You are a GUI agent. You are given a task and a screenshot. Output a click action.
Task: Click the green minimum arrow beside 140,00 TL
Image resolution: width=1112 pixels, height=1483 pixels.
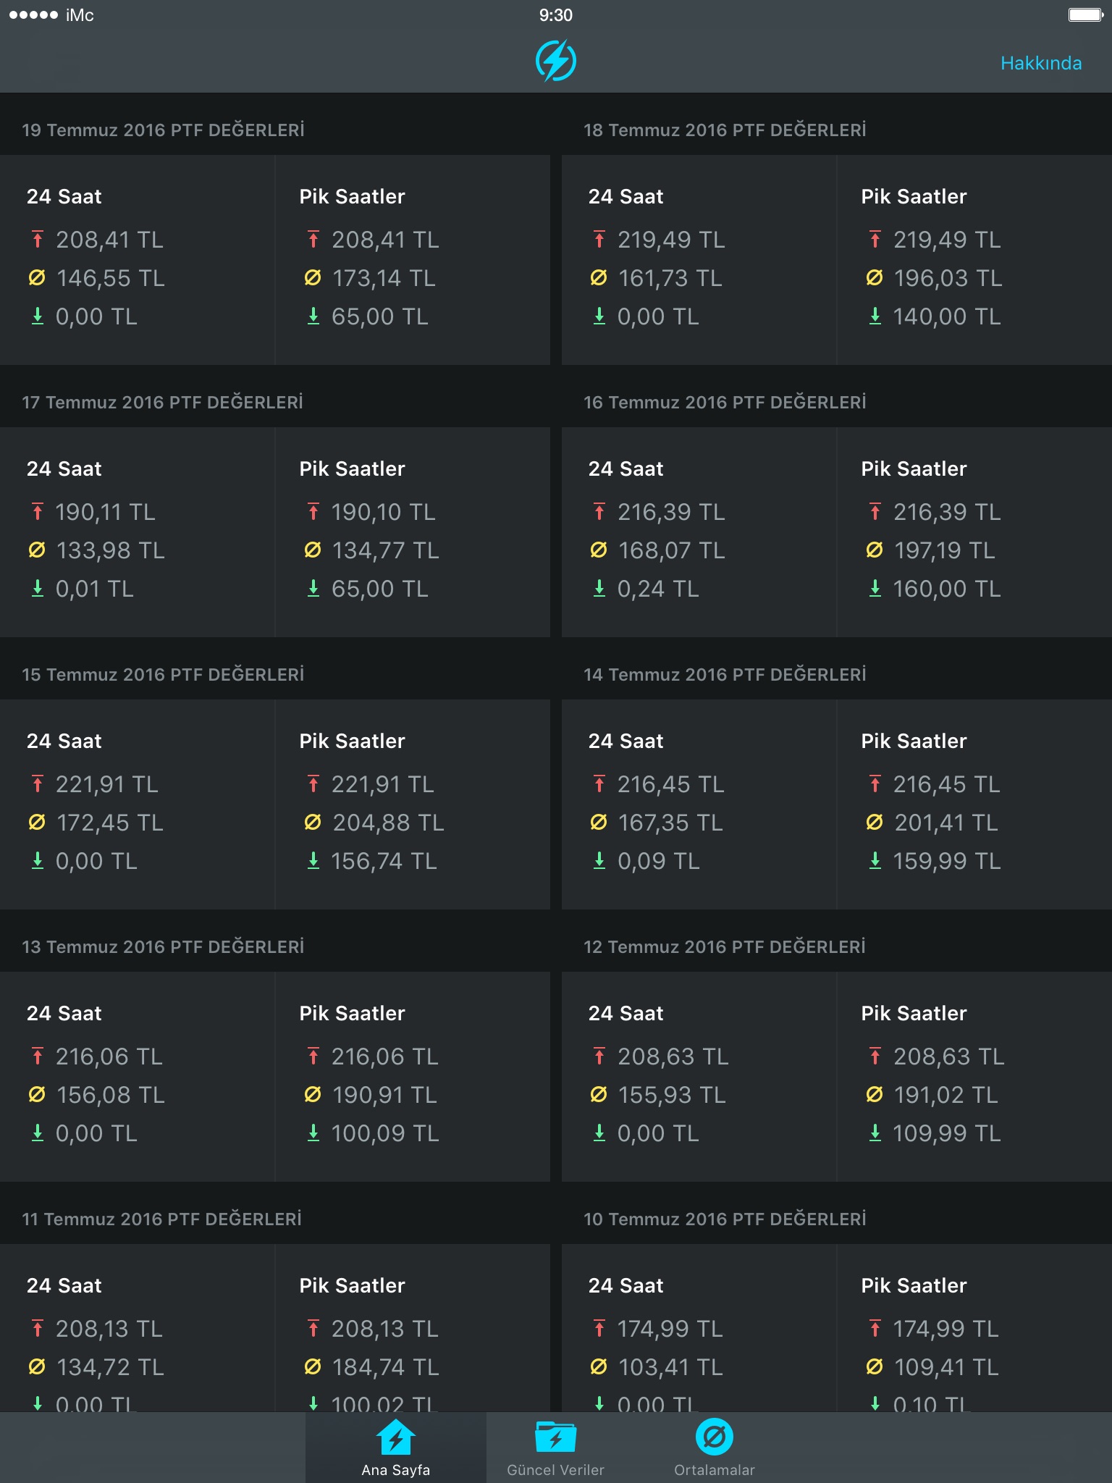click(875, 316)
